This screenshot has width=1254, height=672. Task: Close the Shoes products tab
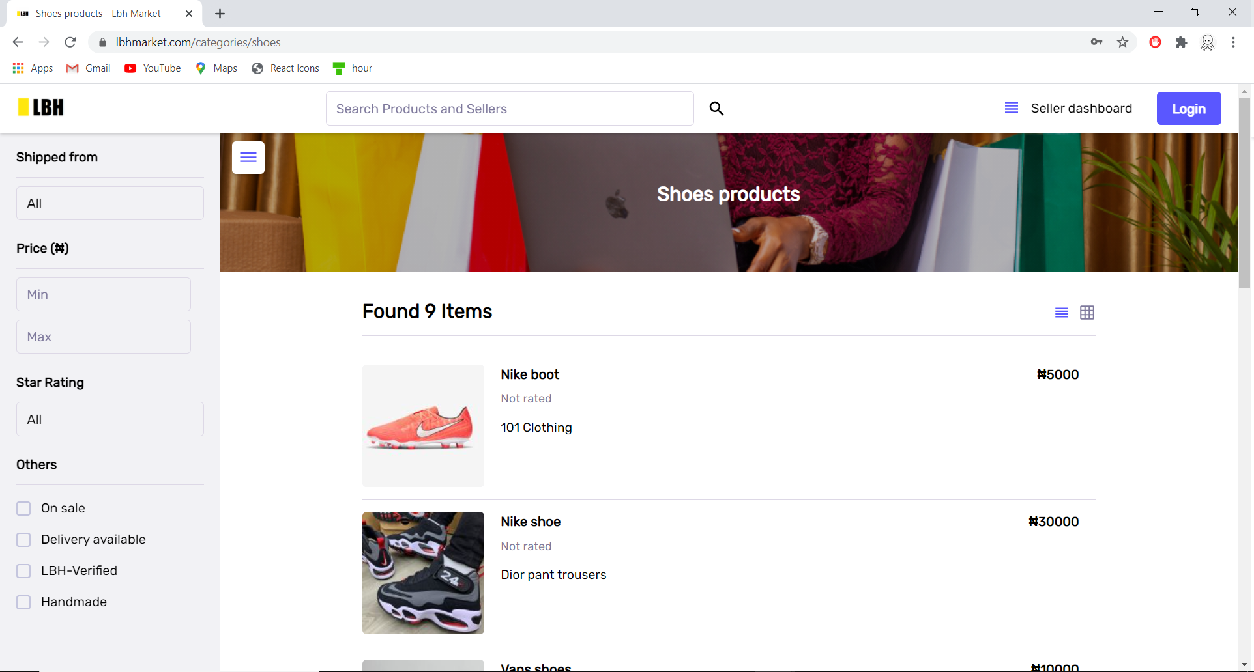189,14
